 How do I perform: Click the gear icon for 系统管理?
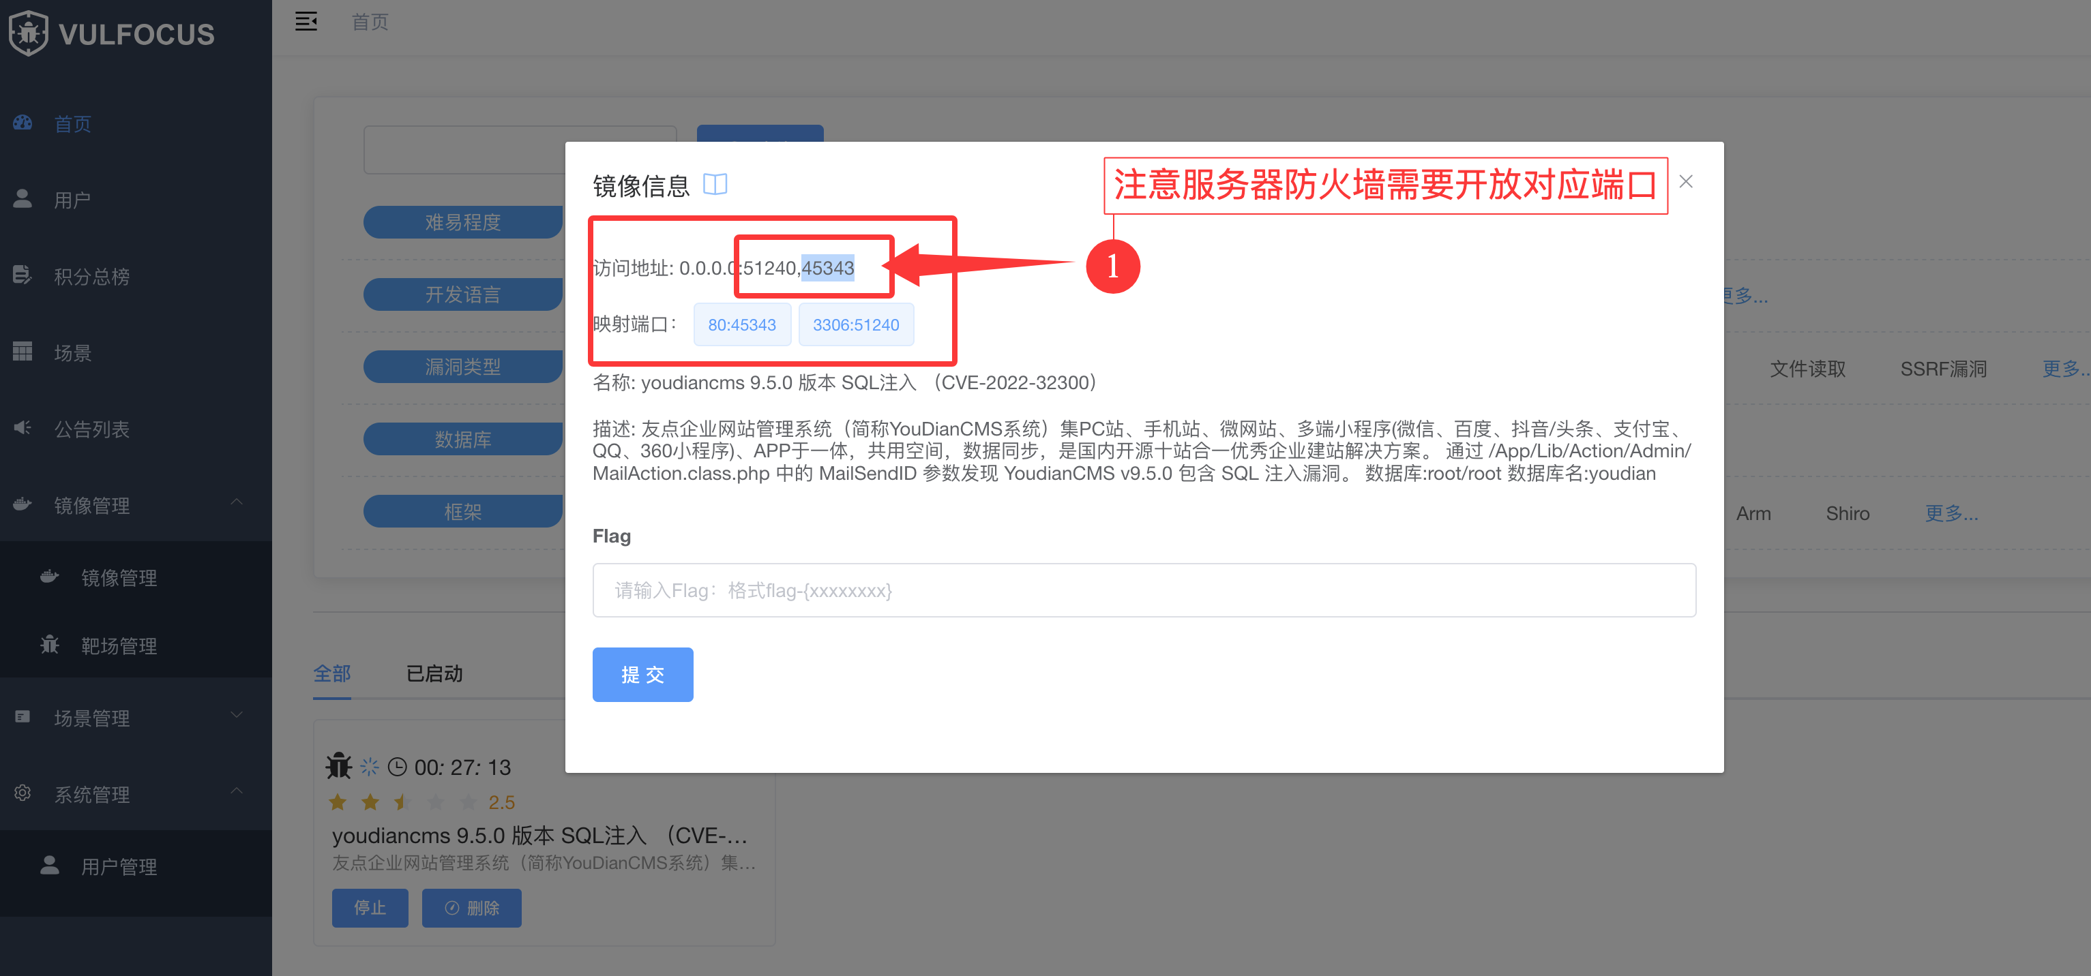23,793
